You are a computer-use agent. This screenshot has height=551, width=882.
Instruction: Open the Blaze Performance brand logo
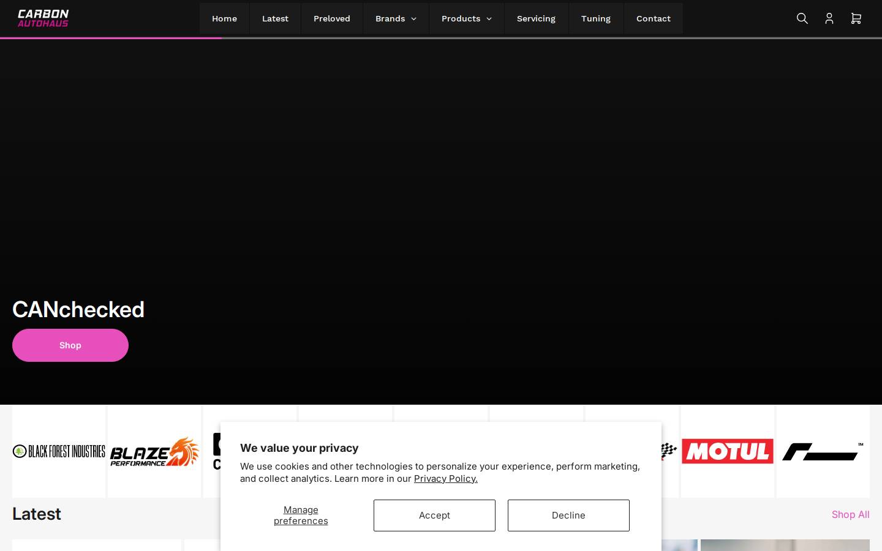coord(154,451)
